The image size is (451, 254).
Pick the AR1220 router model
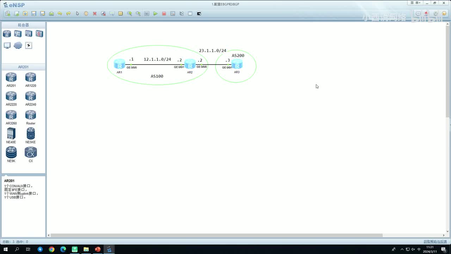[x=31, y=80]
